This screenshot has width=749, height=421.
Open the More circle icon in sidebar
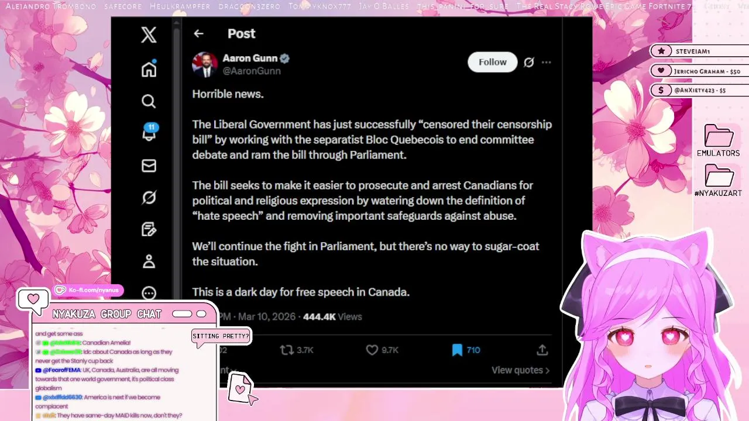(x=149, y=293)
